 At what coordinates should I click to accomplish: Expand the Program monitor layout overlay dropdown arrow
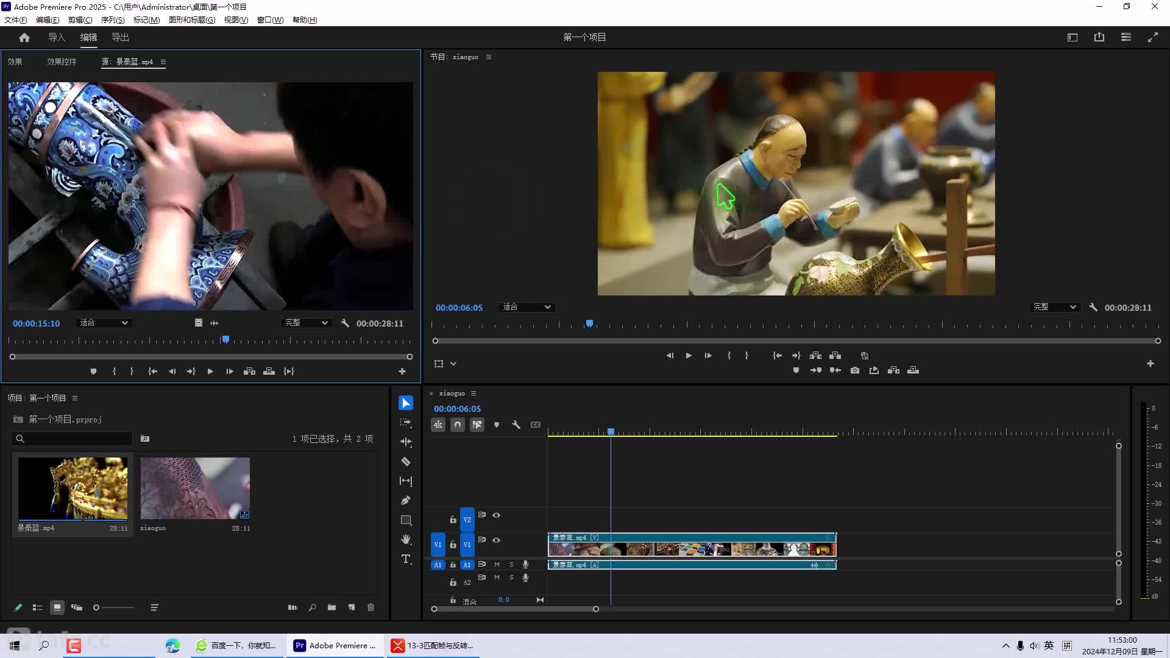[453, 364]
